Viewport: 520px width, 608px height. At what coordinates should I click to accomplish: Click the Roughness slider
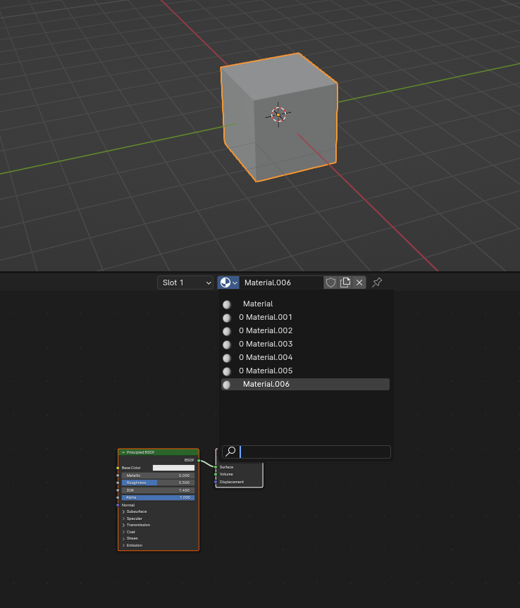pyautogui.click(x=158, y=483)
